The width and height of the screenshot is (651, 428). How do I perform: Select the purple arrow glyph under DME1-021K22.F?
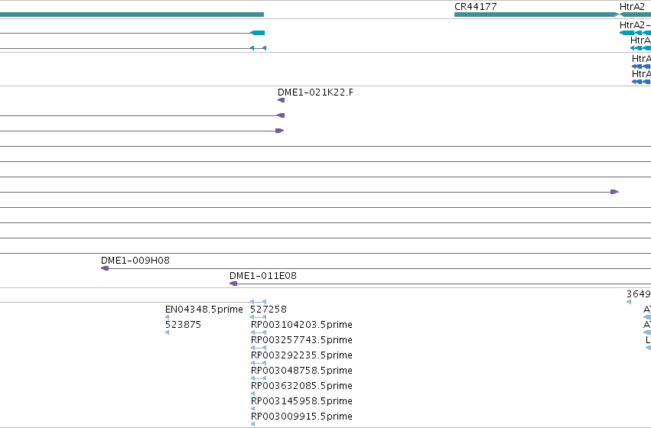coord(281,100)
